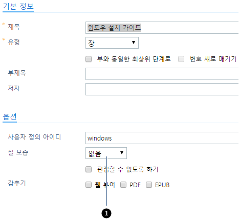Click the 절 모습 label text
This screenshot has height=219, width=239.
coord(18,152)
